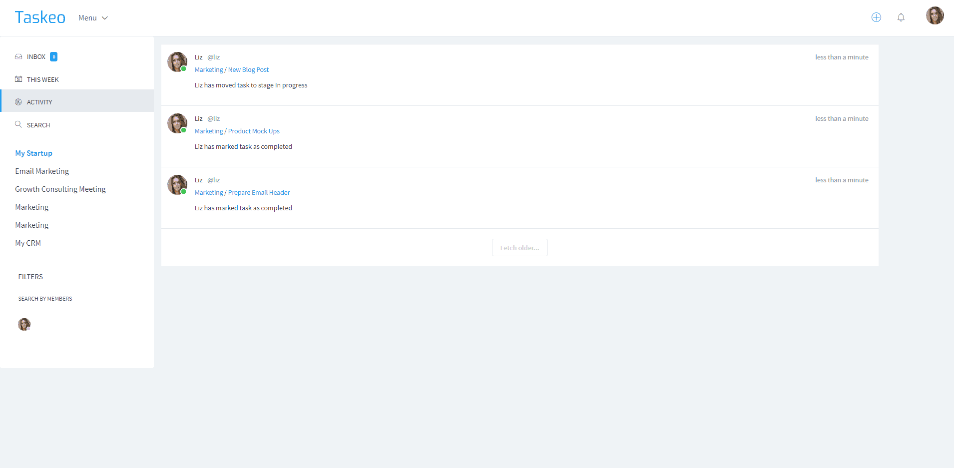Viewport: 954px width, 468px height.
Task: Open the notifications bell
Action: [x=901, y=17]
